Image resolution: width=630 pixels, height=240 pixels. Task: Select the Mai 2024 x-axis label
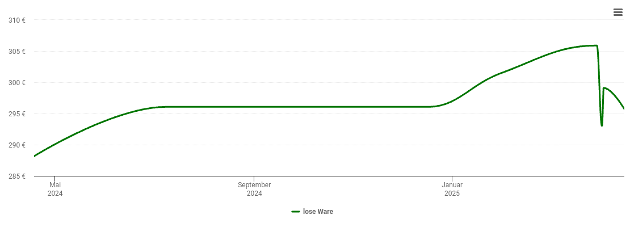point(55,189)
